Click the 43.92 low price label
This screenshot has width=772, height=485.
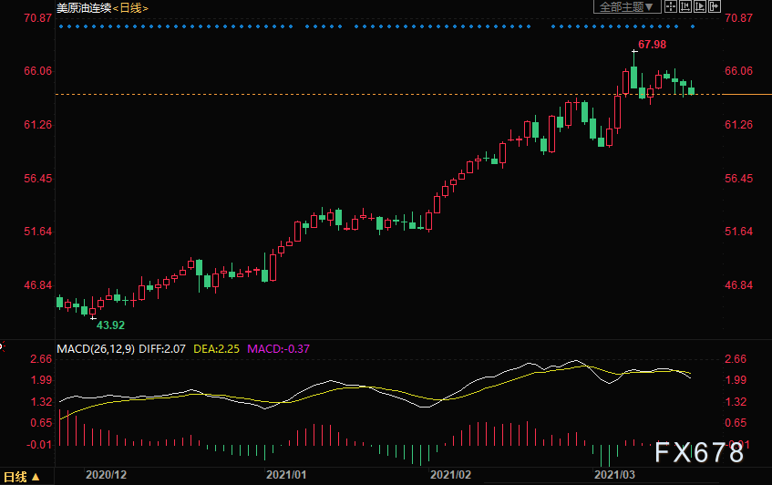click(x=110, y=325)
